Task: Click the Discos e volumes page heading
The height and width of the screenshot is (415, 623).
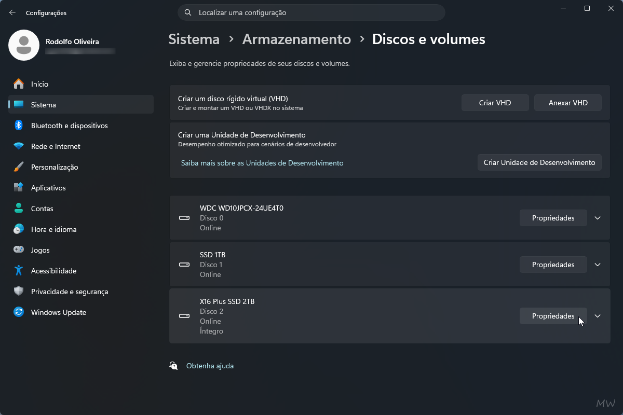Action: [x=429, y=39]
